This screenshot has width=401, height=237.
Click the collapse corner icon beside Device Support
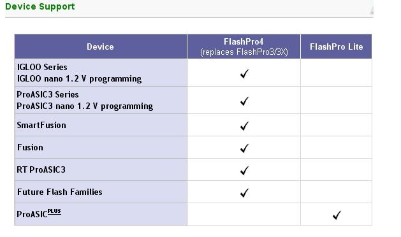[x=372, y=10]
